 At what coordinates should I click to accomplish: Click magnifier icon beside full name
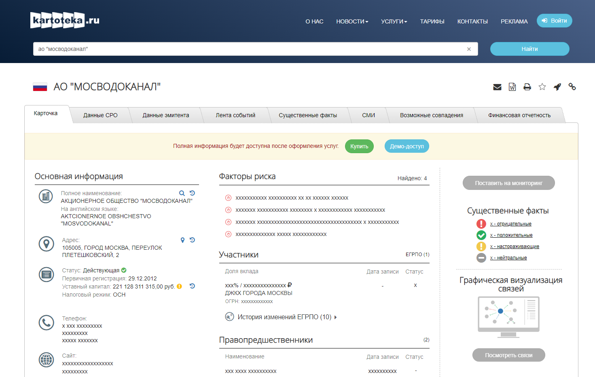coord(182,193)
